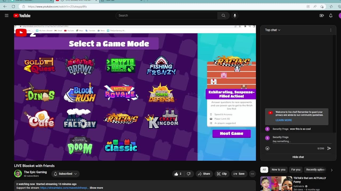Screen dimensions: 341x191
Task: Open browser split screen icon
Action: click(x=308, y=6)
